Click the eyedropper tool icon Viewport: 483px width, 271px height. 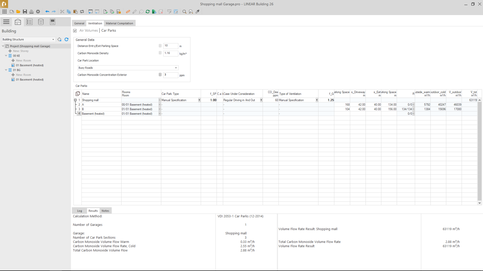[x=197, y=12]
